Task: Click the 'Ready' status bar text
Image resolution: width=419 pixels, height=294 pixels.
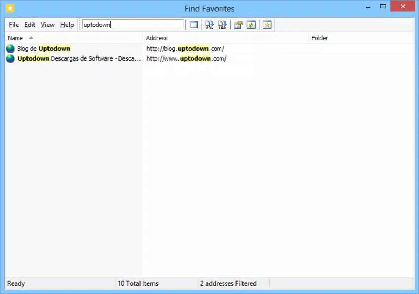Action: (16, 283)
